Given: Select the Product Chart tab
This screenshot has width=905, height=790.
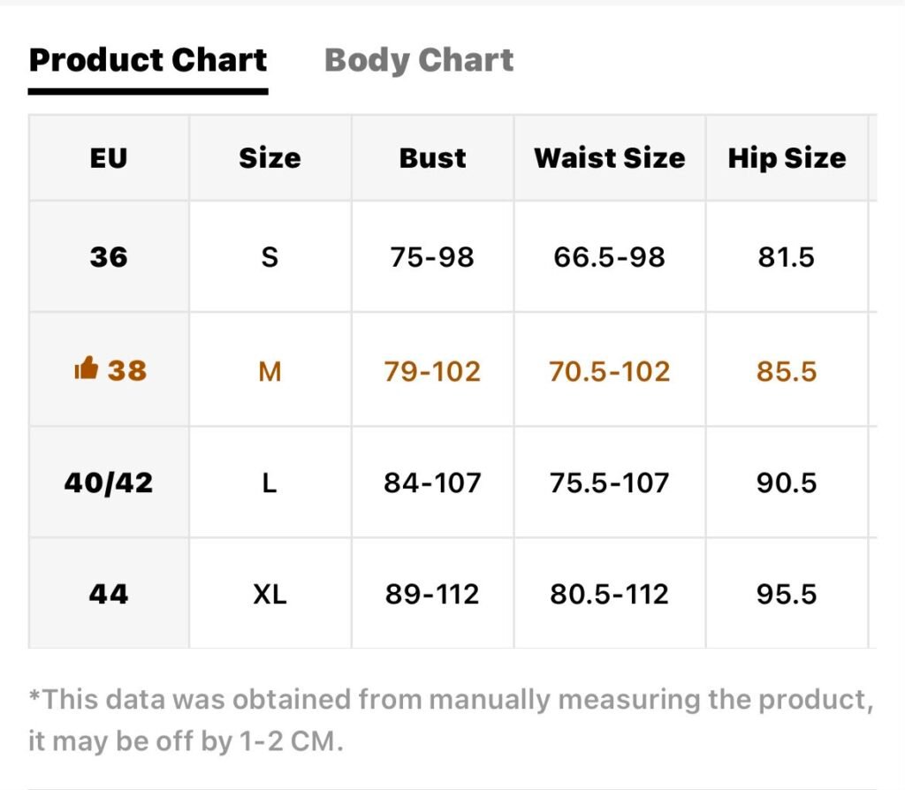Looking at the screenshot, I should pos(148,60).
